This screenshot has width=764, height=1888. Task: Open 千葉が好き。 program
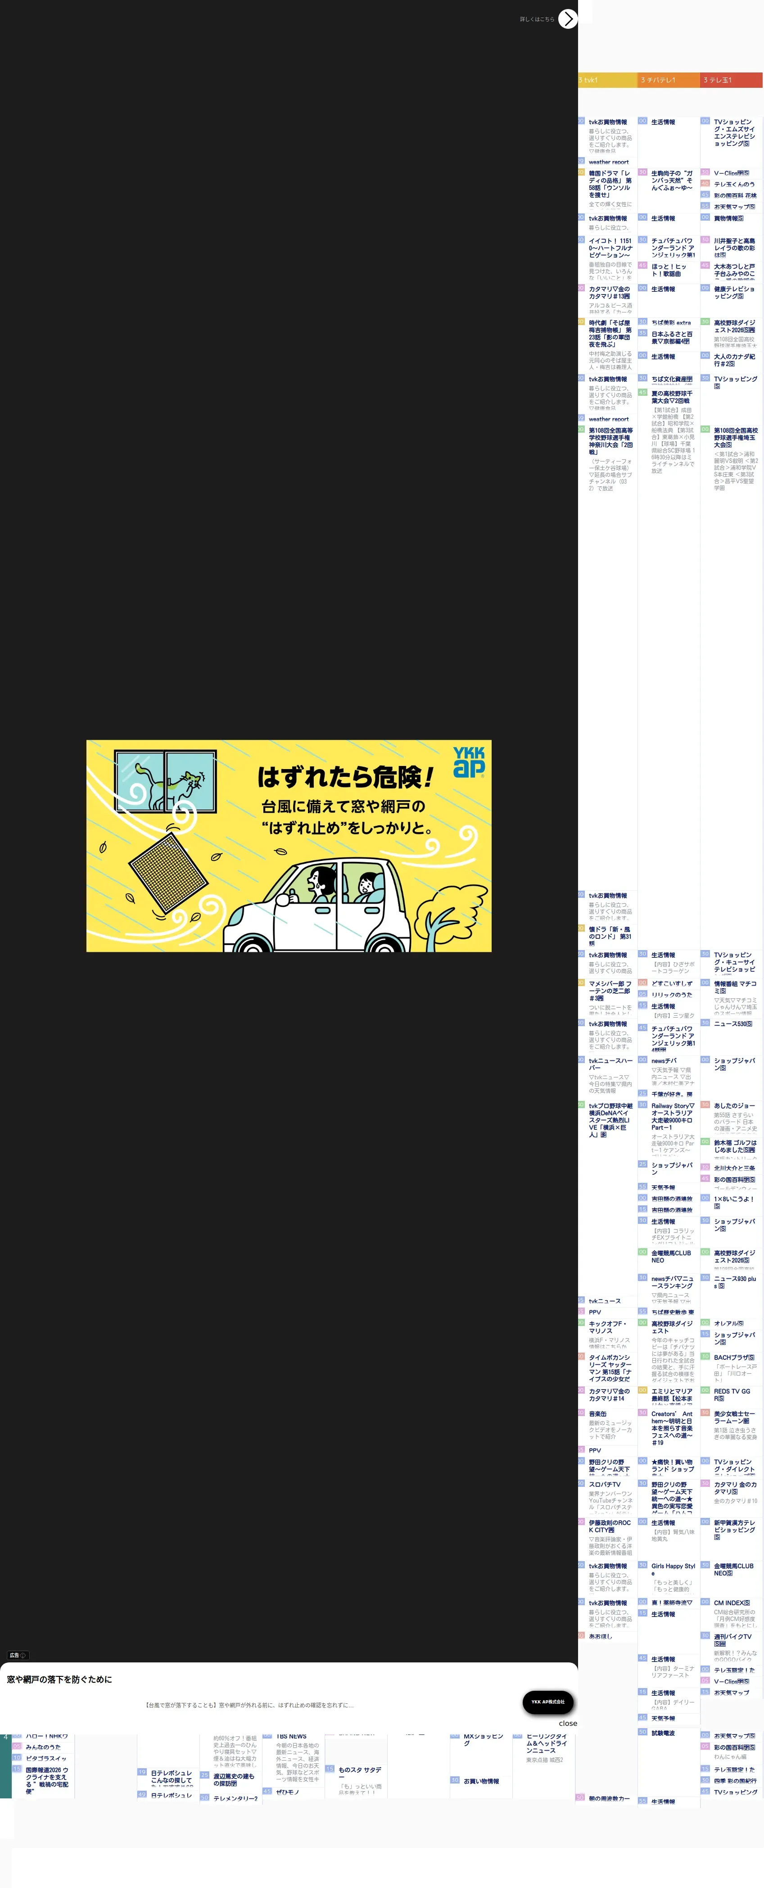click(x=672, y=1094)
